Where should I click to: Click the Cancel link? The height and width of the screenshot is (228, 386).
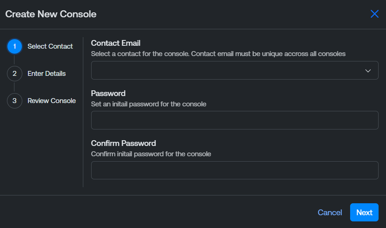[x=330, y=212]
